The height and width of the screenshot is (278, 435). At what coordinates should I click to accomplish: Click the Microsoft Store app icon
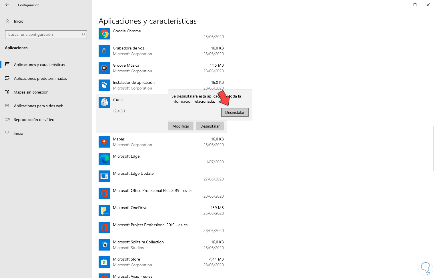pyautogui.click(x=104, y=262)
